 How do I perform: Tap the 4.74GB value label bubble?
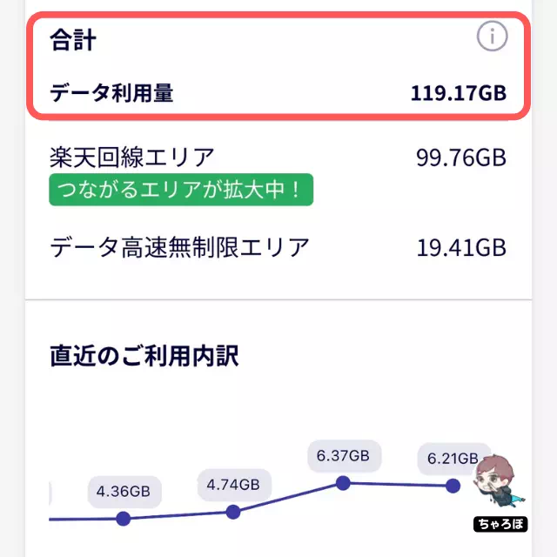point(234,485)
